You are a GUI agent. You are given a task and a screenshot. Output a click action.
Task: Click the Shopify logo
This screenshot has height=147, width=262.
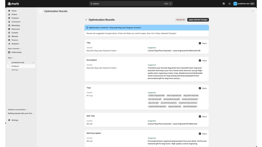pos(13,4)
